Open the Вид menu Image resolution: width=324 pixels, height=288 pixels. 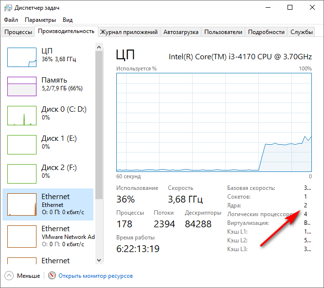[x=68, y=20]
